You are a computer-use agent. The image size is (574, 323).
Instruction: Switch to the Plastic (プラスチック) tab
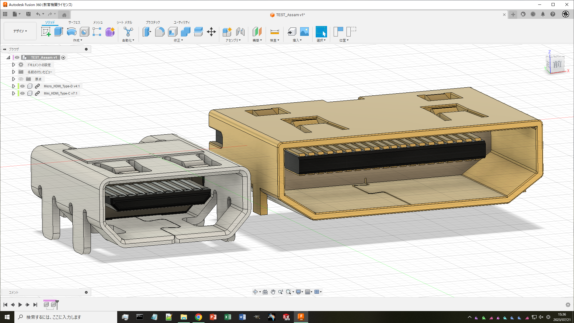click(153, 22)
